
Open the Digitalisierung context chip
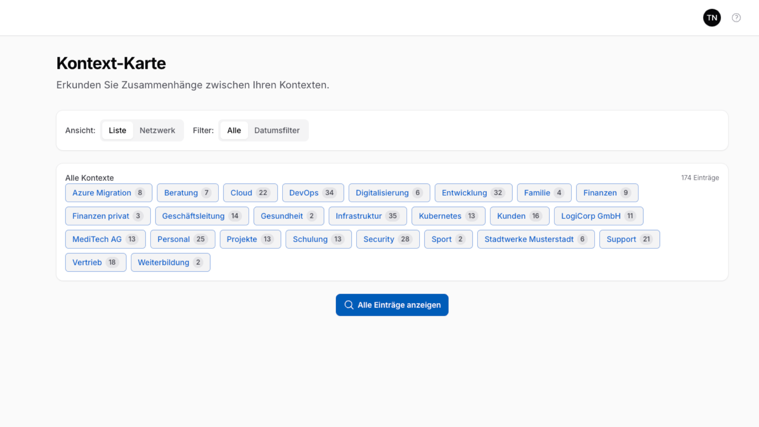point(389,193)
